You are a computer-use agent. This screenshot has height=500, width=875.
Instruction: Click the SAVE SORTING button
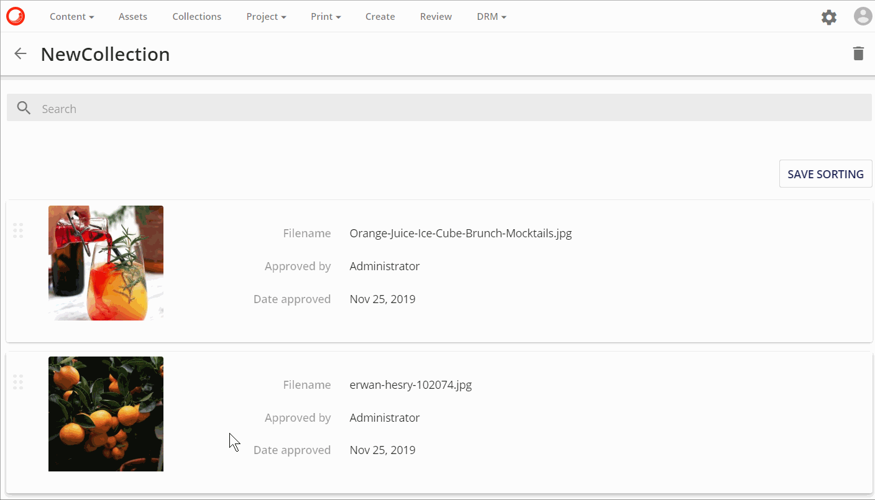825,174
